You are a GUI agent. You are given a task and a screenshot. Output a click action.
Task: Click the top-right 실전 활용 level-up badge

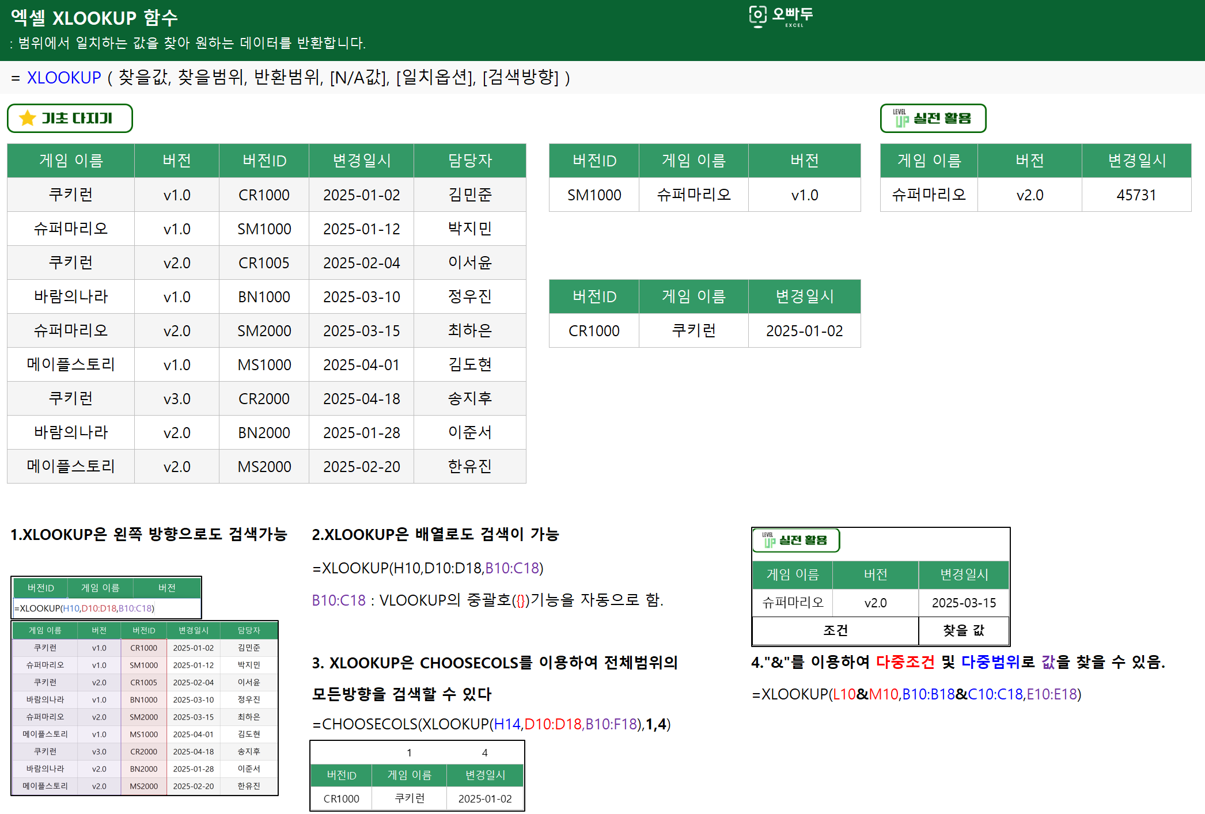(933, 118)
